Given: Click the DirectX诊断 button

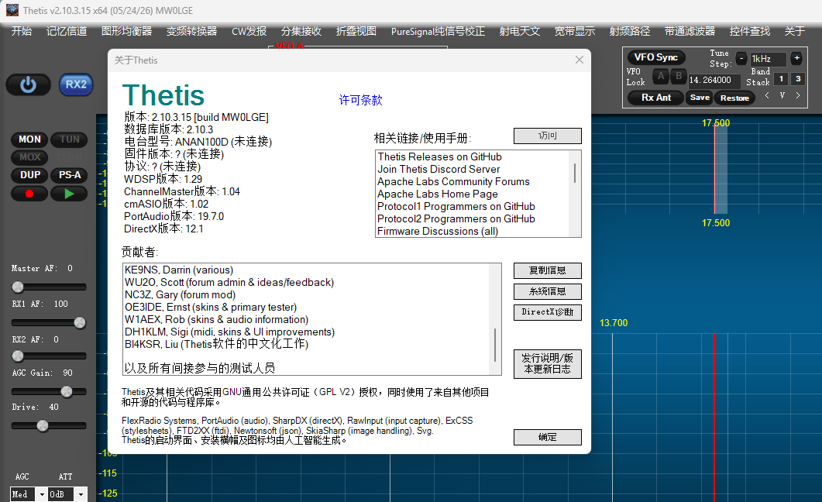Looking at the screenshot, I should (547, 312).
